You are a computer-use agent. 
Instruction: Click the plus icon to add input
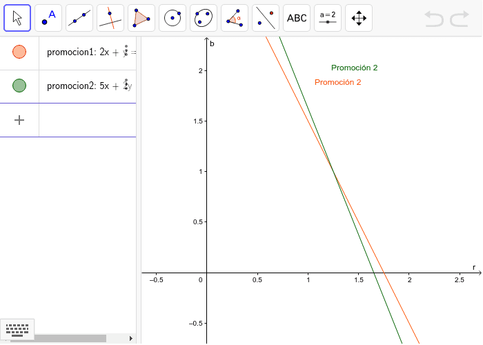pyautogui.click(x=19, y=120)
